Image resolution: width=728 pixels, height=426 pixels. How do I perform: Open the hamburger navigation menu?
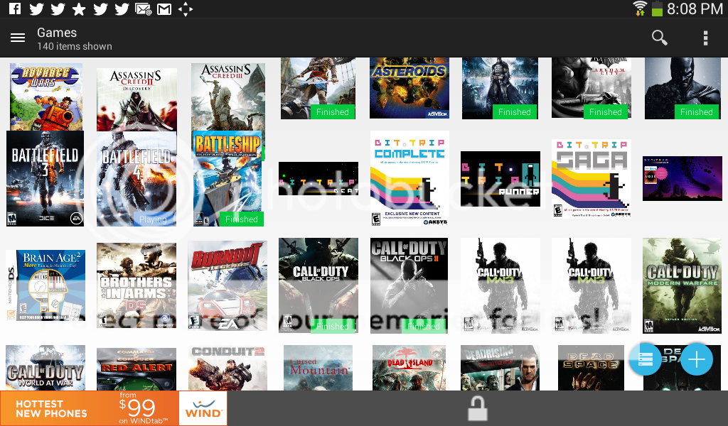tap(18, 38)
